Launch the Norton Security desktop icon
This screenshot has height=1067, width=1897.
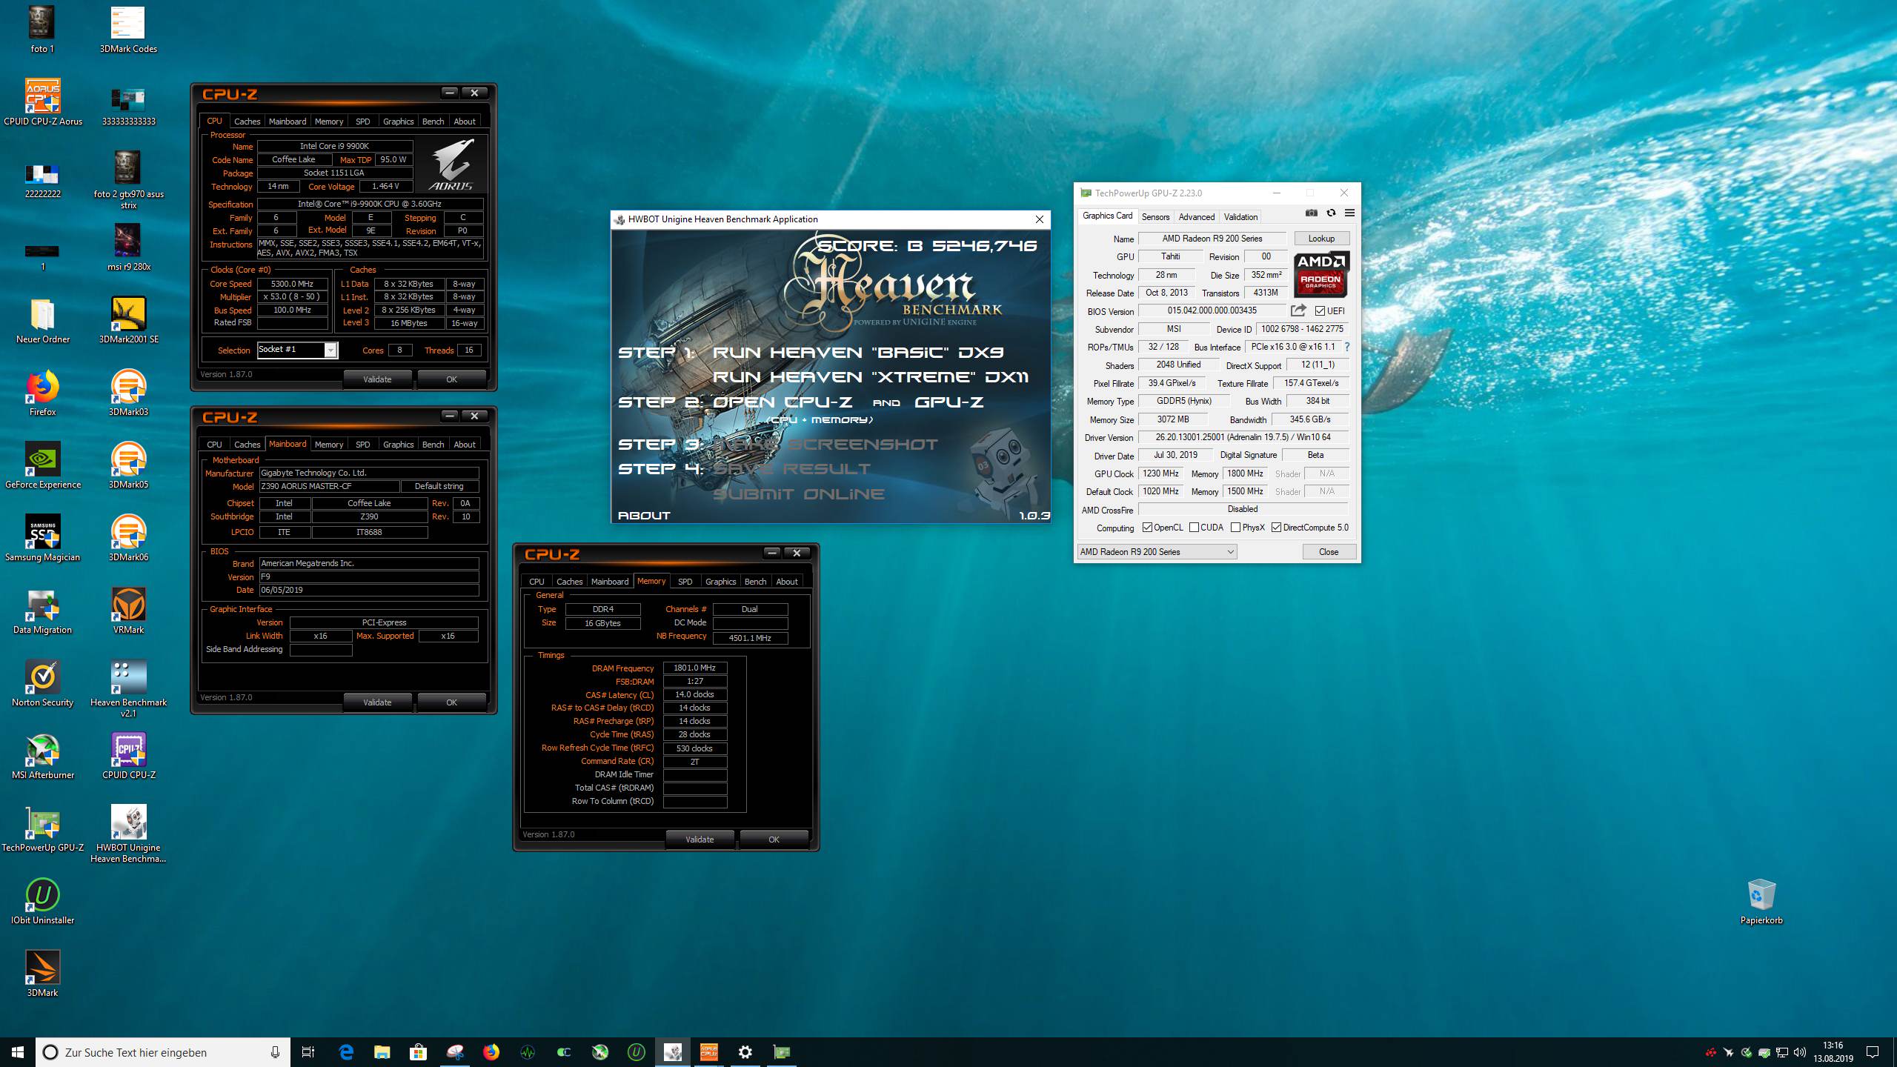43,683
